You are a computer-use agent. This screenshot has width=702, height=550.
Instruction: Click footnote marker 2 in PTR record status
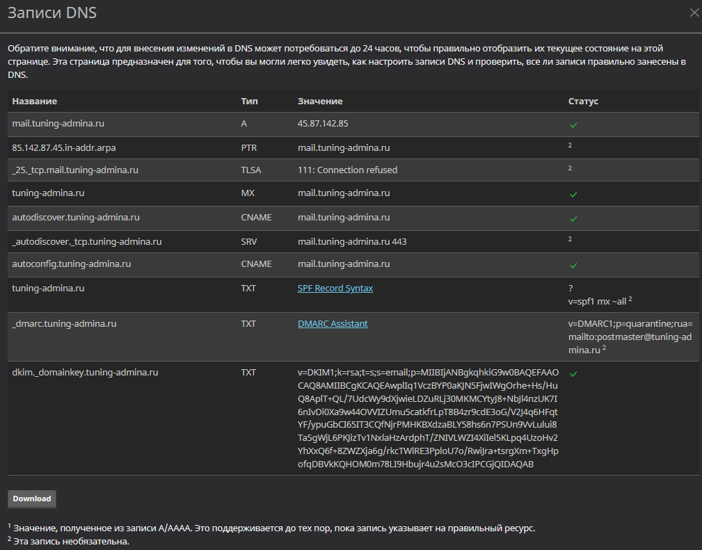point(570,145)
